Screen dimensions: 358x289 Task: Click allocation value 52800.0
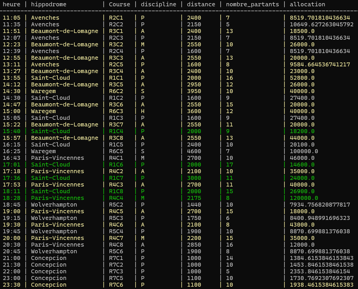[x=302, y=78]
